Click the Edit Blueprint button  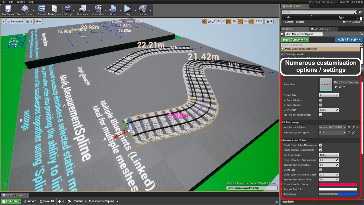click(349, 40)
